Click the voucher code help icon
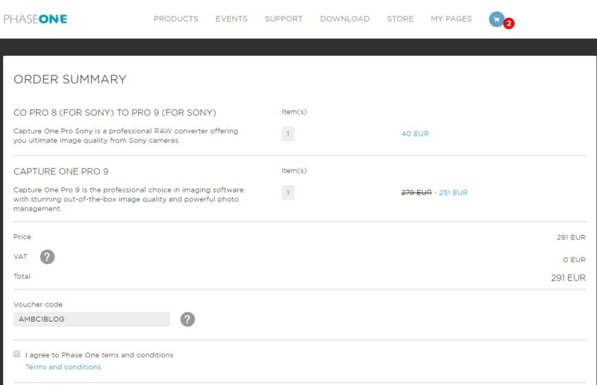Viewport: 597px width, 385px height. [x=187, y=319]
